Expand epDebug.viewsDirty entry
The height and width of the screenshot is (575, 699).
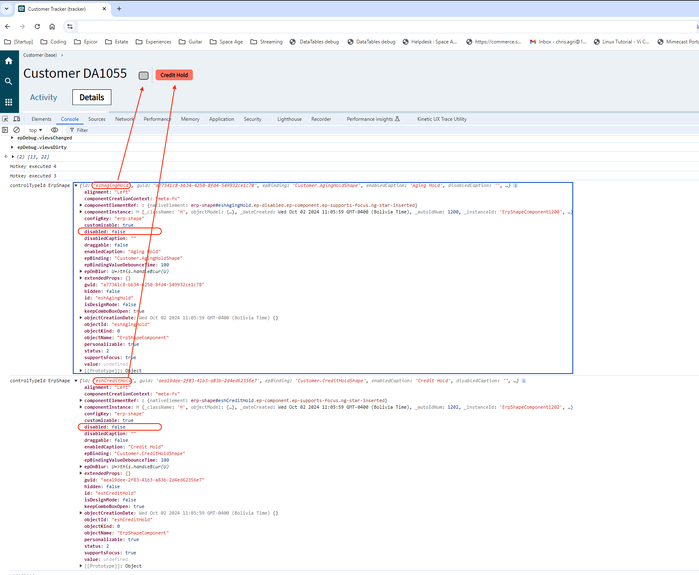point(12,147)
